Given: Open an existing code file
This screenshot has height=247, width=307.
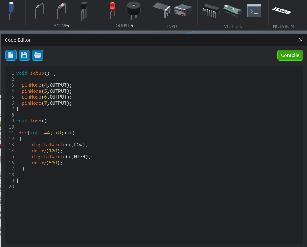Looking at the screenshot, I should click(38, 55).
